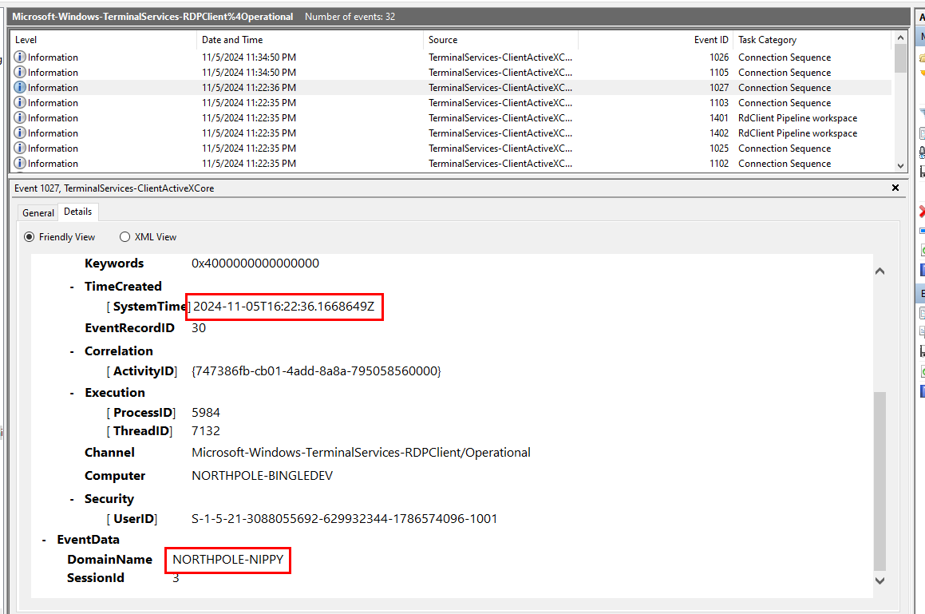Click the ActivityID GUID value

[316, 371]
